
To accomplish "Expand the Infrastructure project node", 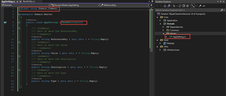I will coord(160,50).
